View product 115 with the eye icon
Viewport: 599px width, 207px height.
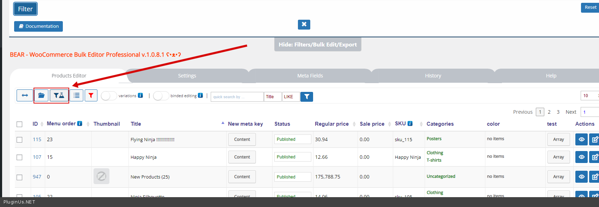(x=581, y=139)
